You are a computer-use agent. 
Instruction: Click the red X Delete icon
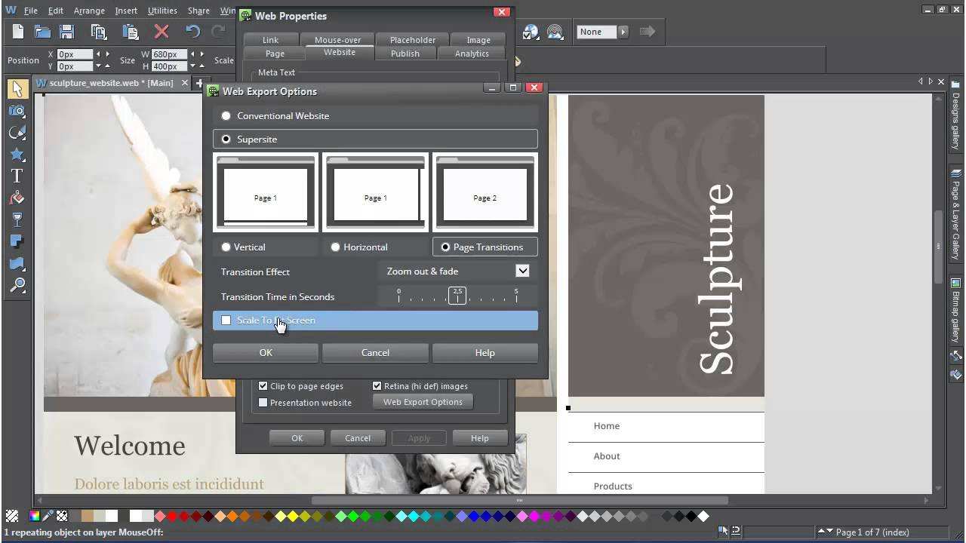[x=161, y=32]
